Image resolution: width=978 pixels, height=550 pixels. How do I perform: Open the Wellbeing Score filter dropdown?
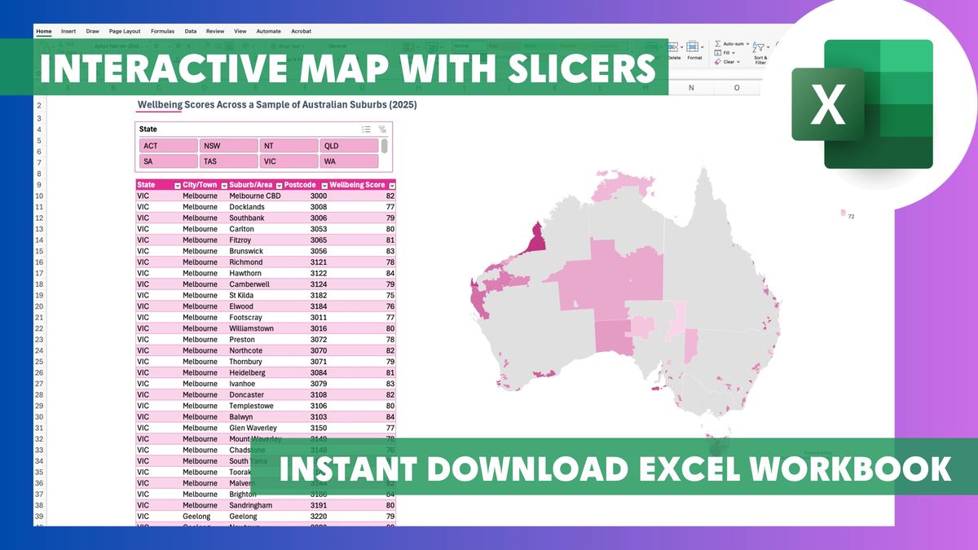tap(390, 185)
